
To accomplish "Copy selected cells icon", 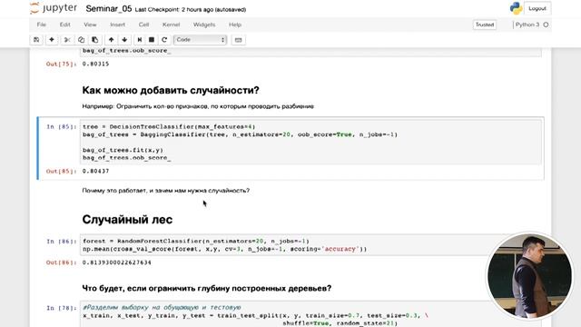I will tap(81, 40).
